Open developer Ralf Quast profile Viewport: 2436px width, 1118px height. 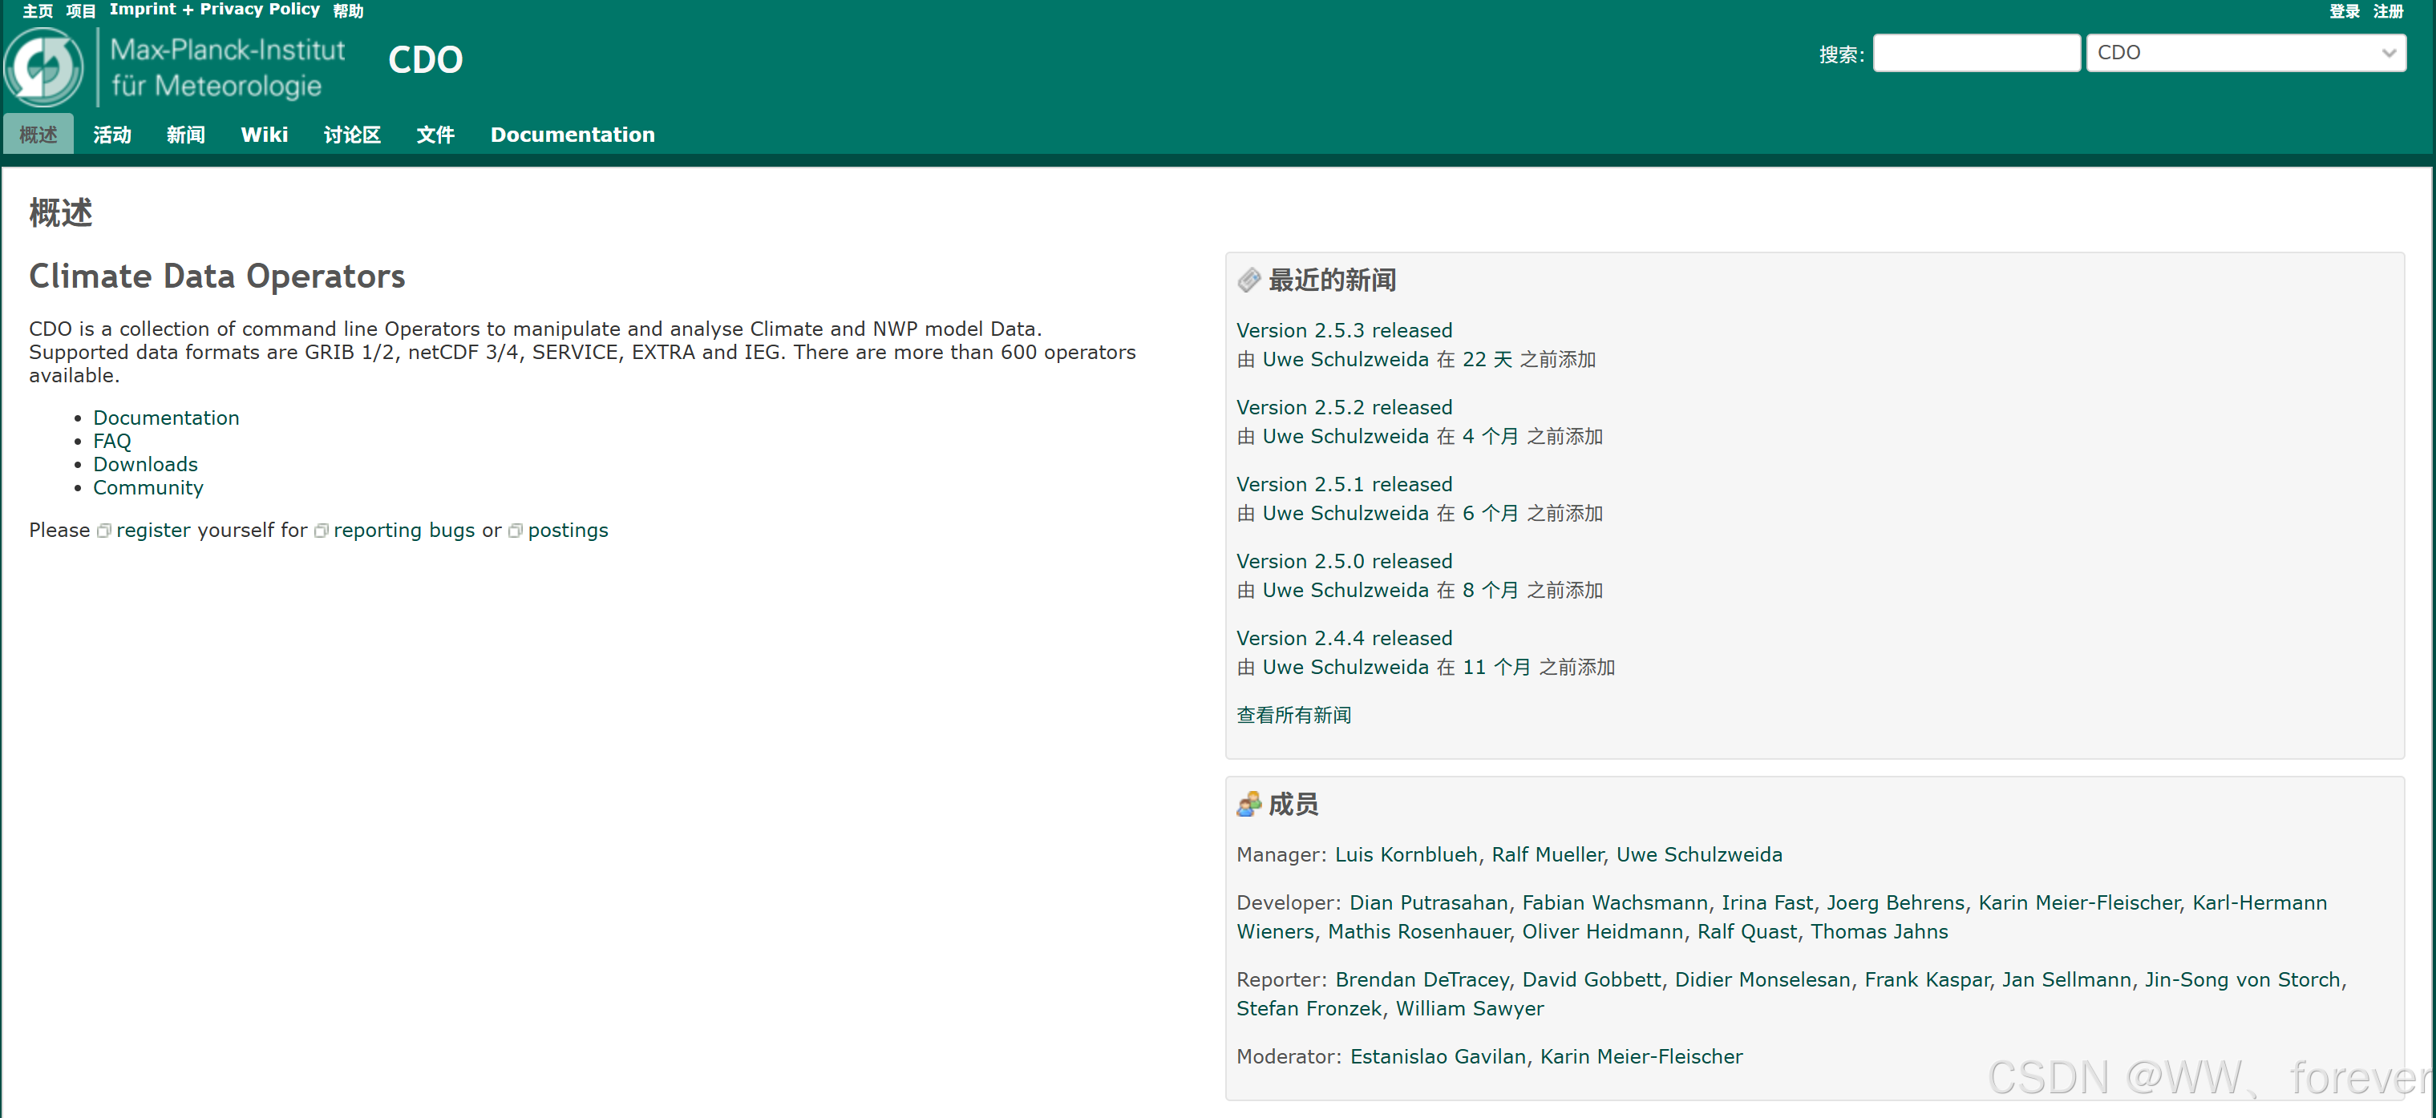click(x=1746, y=932)
